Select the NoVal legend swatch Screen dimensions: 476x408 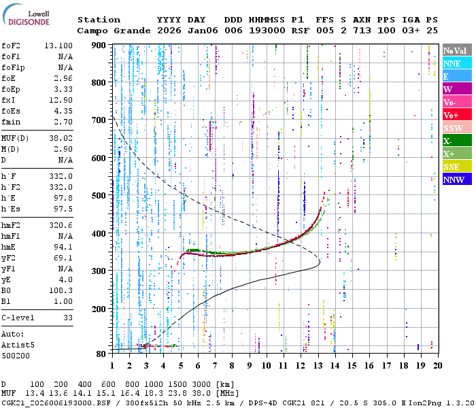(x=456, y=50)
